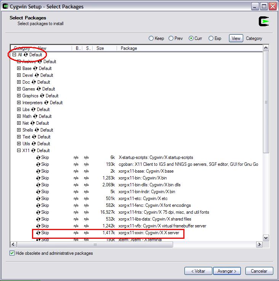This screenshot has height=281, width=279.
Task: Toggle Skip icon for xorg-x11-fnts package
Action: pyautogui.click(x=38, y=212)
